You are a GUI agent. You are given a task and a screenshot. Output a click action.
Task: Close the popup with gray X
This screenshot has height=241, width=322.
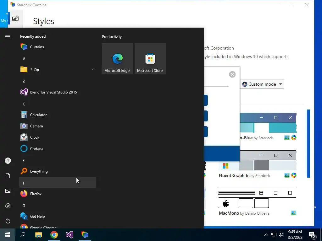coord(232,74)
